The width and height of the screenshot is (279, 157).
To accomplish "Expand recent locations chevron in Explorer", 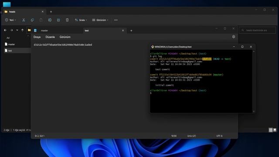I will (x=17, y=30).
